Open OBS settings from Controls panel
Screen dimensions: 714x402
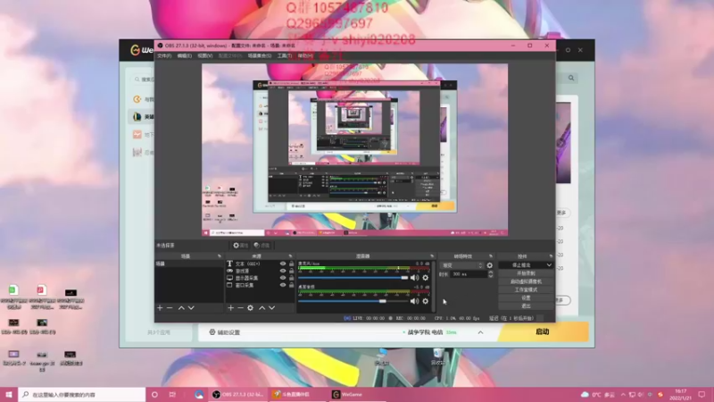point(526,298)
